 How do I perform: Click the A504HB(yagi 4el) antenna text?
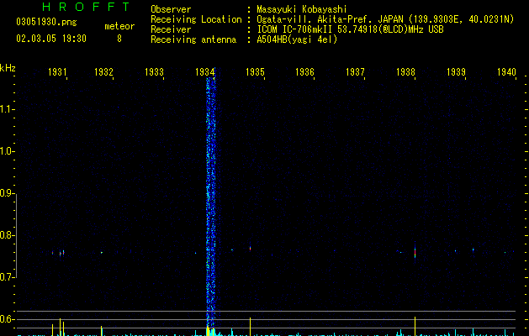(297, 39)
